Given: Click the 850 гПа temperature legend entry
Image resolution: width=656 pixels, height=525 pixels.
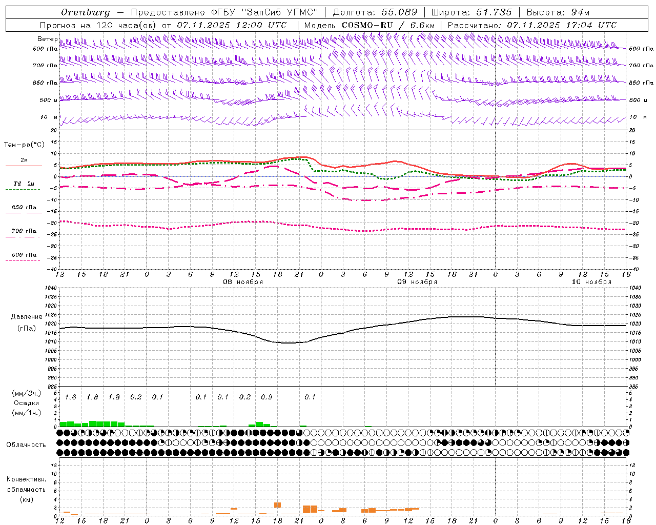Looking at the screenshot, I should (x=24, y=209).
